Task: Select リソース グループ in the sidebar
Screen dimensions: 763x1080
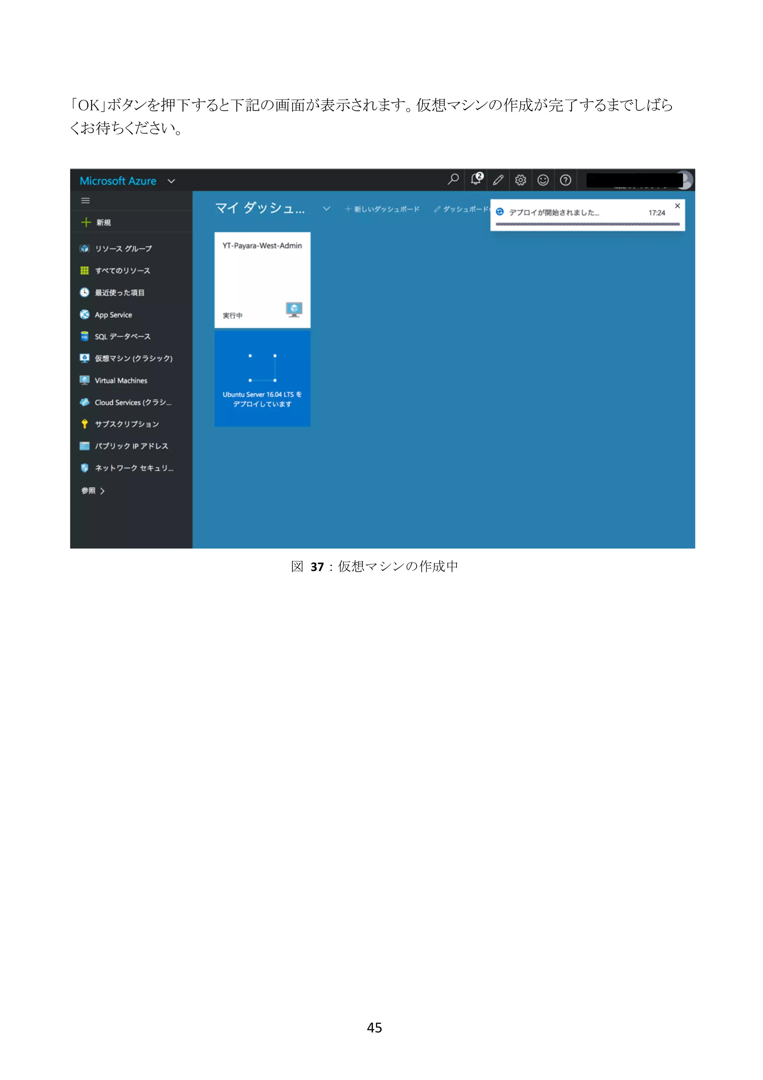Action: click(x=123, y=248)
